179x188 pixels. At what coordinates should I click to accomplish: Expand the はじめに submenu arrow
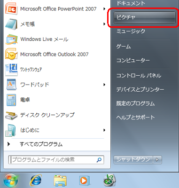104,130
